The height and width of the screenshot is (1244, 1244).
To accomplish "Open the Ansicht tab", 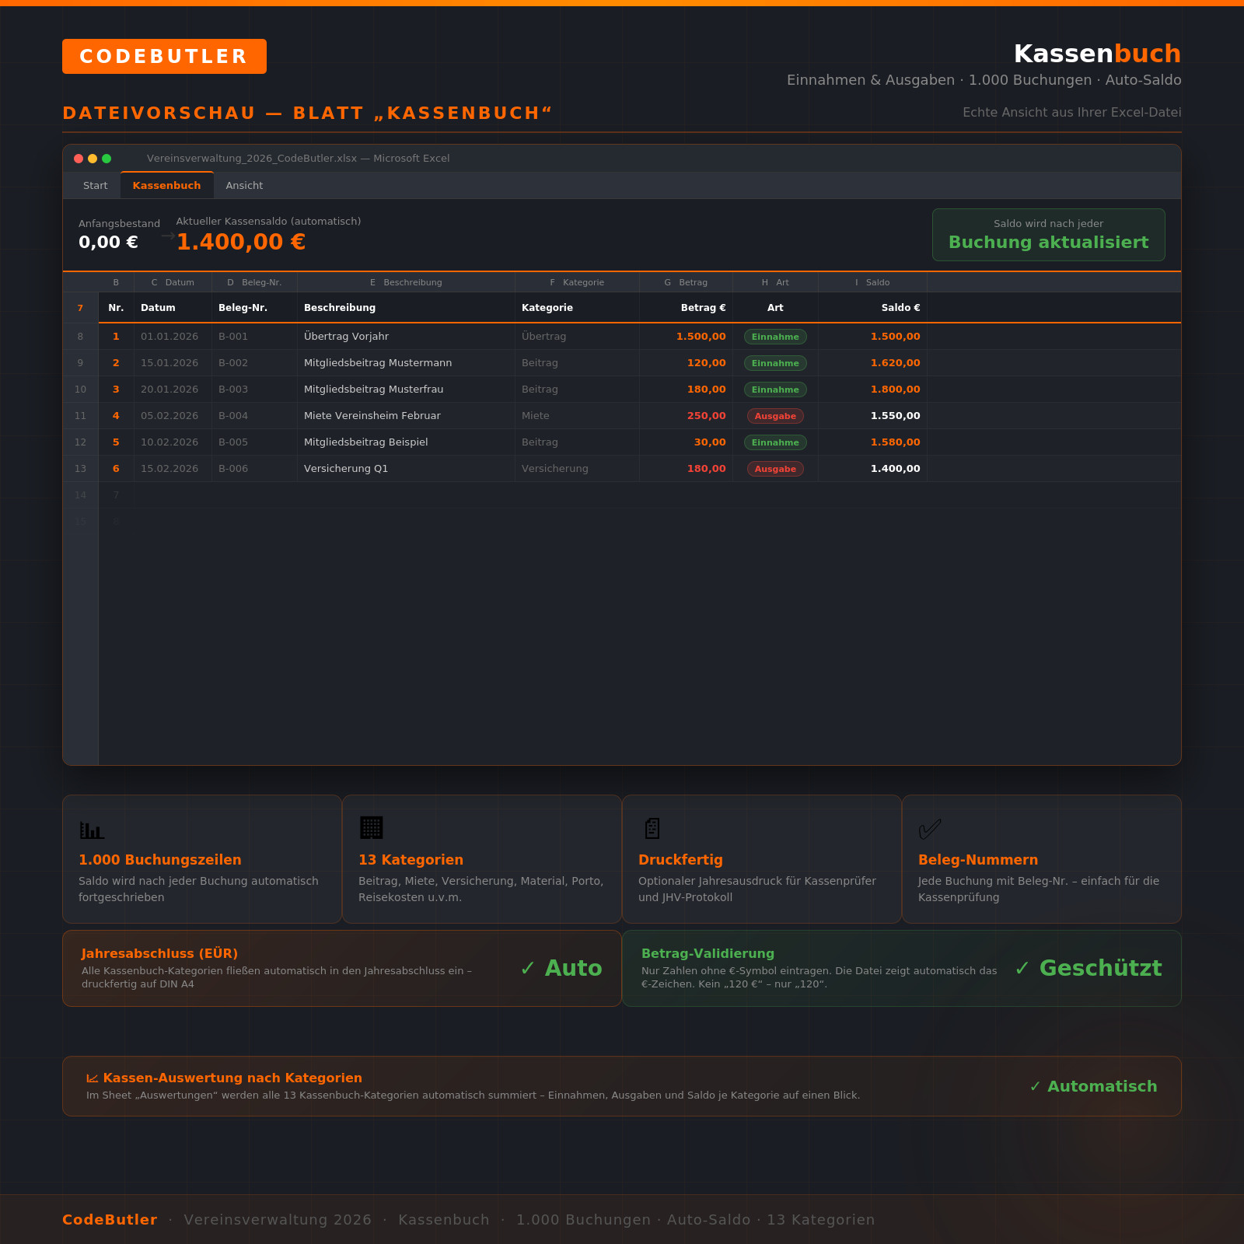I will coord(244,186).
